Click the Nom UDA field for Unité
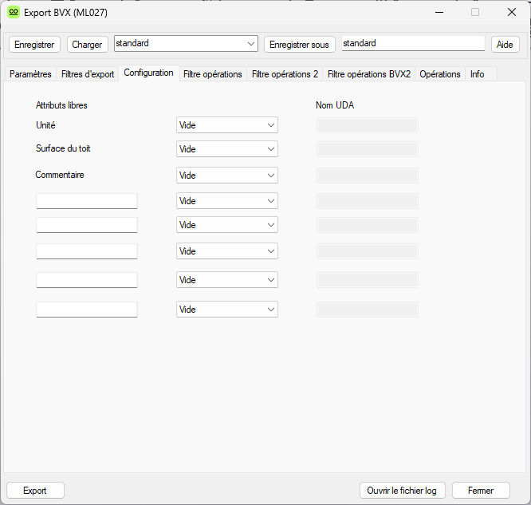This screenshot has height=505, width=531. [x=368, y=125]
